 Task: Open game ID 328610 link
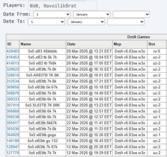[13, 75]
